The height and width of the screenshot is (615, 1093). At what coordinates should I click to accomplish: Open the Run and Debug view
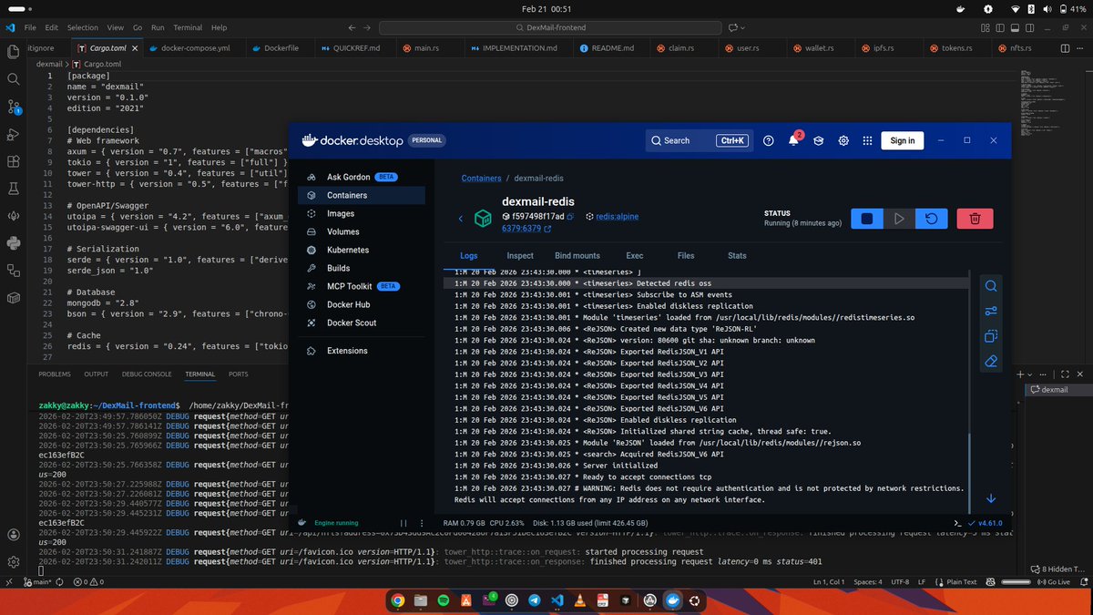tap(14, 135)
